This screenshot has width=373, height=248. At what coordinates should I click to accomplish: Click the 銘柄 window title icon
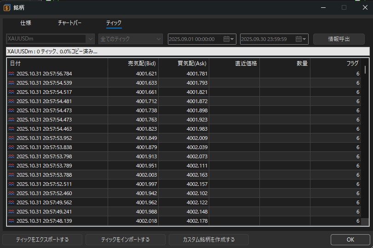pos(6,8)
